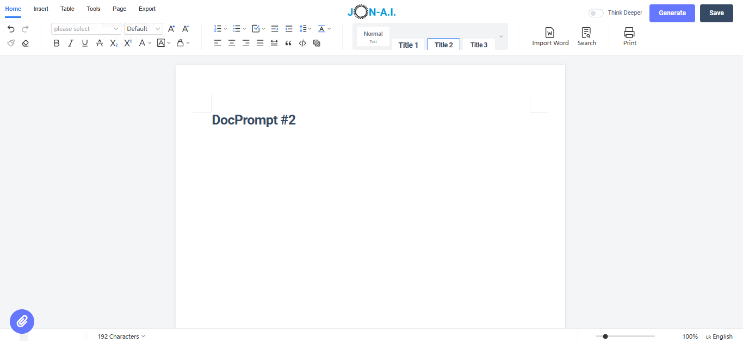The width and height of the screenshot is (743, 343).
Task: Insert a blockquote
Action: 288,43
